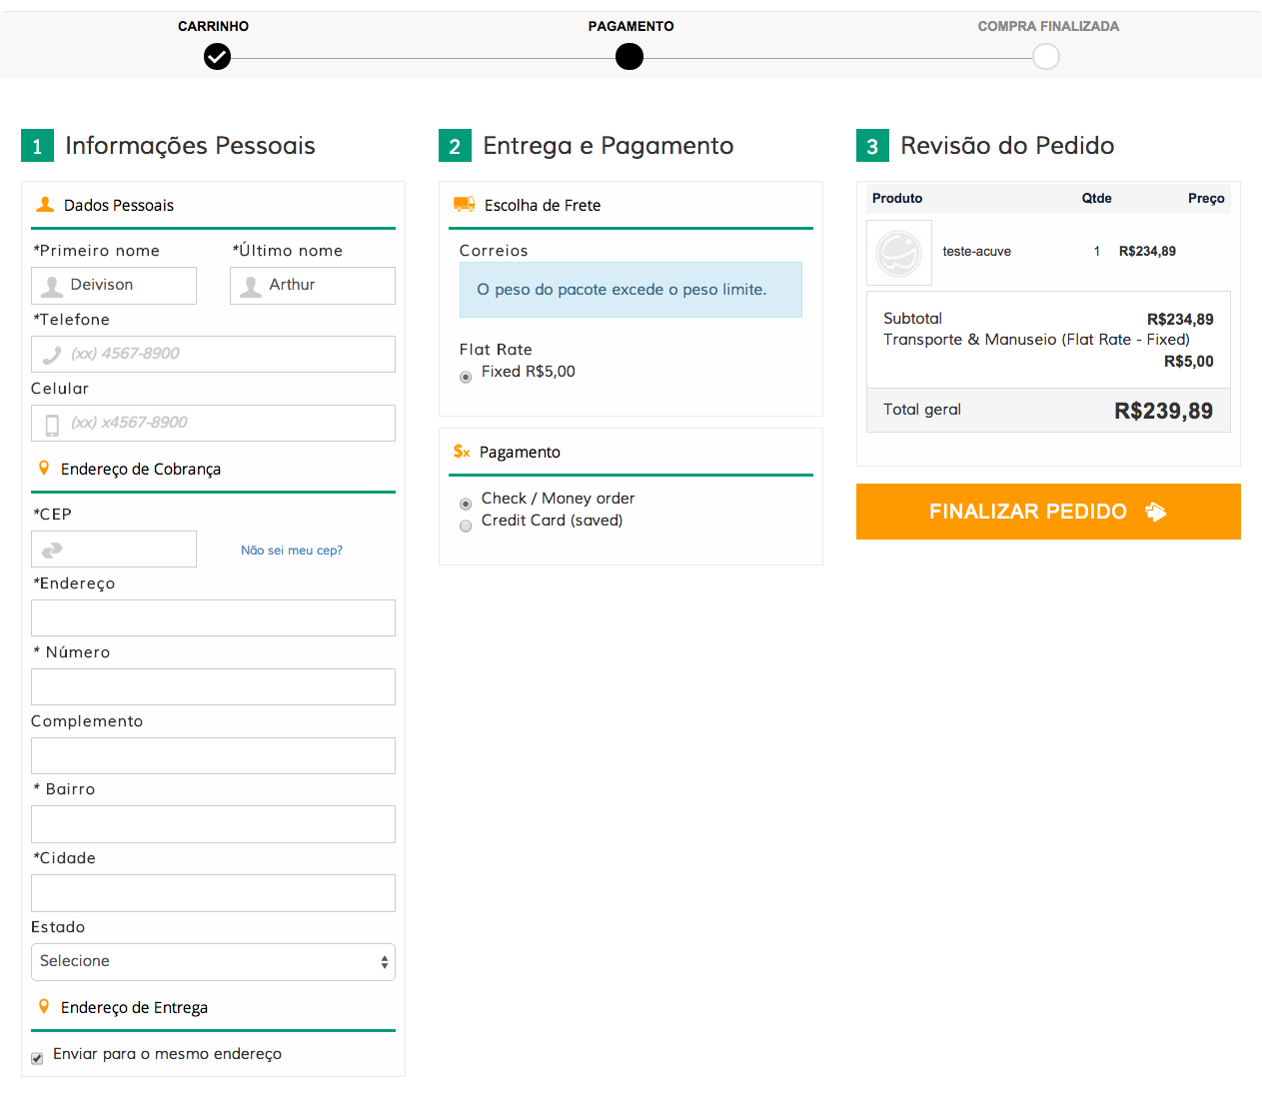Focus the CEP input field
The width and height of the screenshot is (1262, 1116).
click(x=114, y=550)
